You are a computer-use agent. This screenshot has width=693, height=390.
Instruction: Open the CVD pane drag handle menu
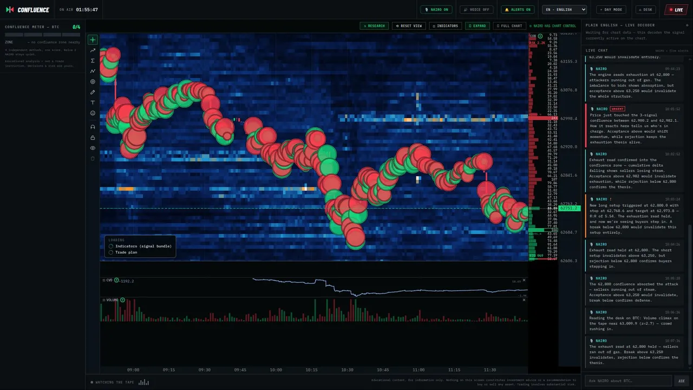click(x=103, y=280)
